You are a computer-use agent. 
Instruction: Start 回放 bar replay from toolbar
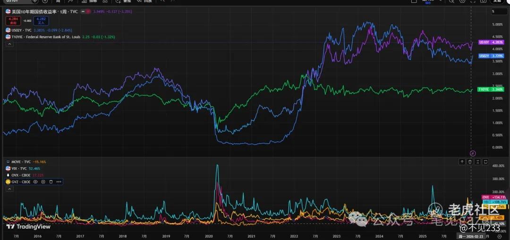click(x=144, y=1)
